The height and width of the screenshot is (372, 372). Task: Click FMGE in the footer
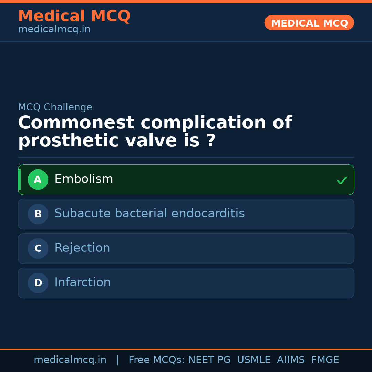[325, 360]
